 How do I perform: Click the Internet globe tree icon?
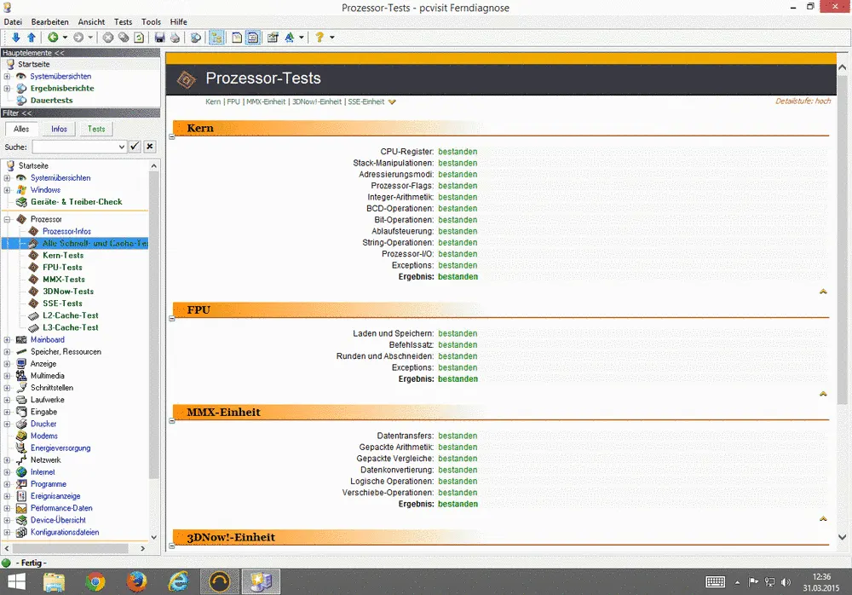[x=21, y=472]
